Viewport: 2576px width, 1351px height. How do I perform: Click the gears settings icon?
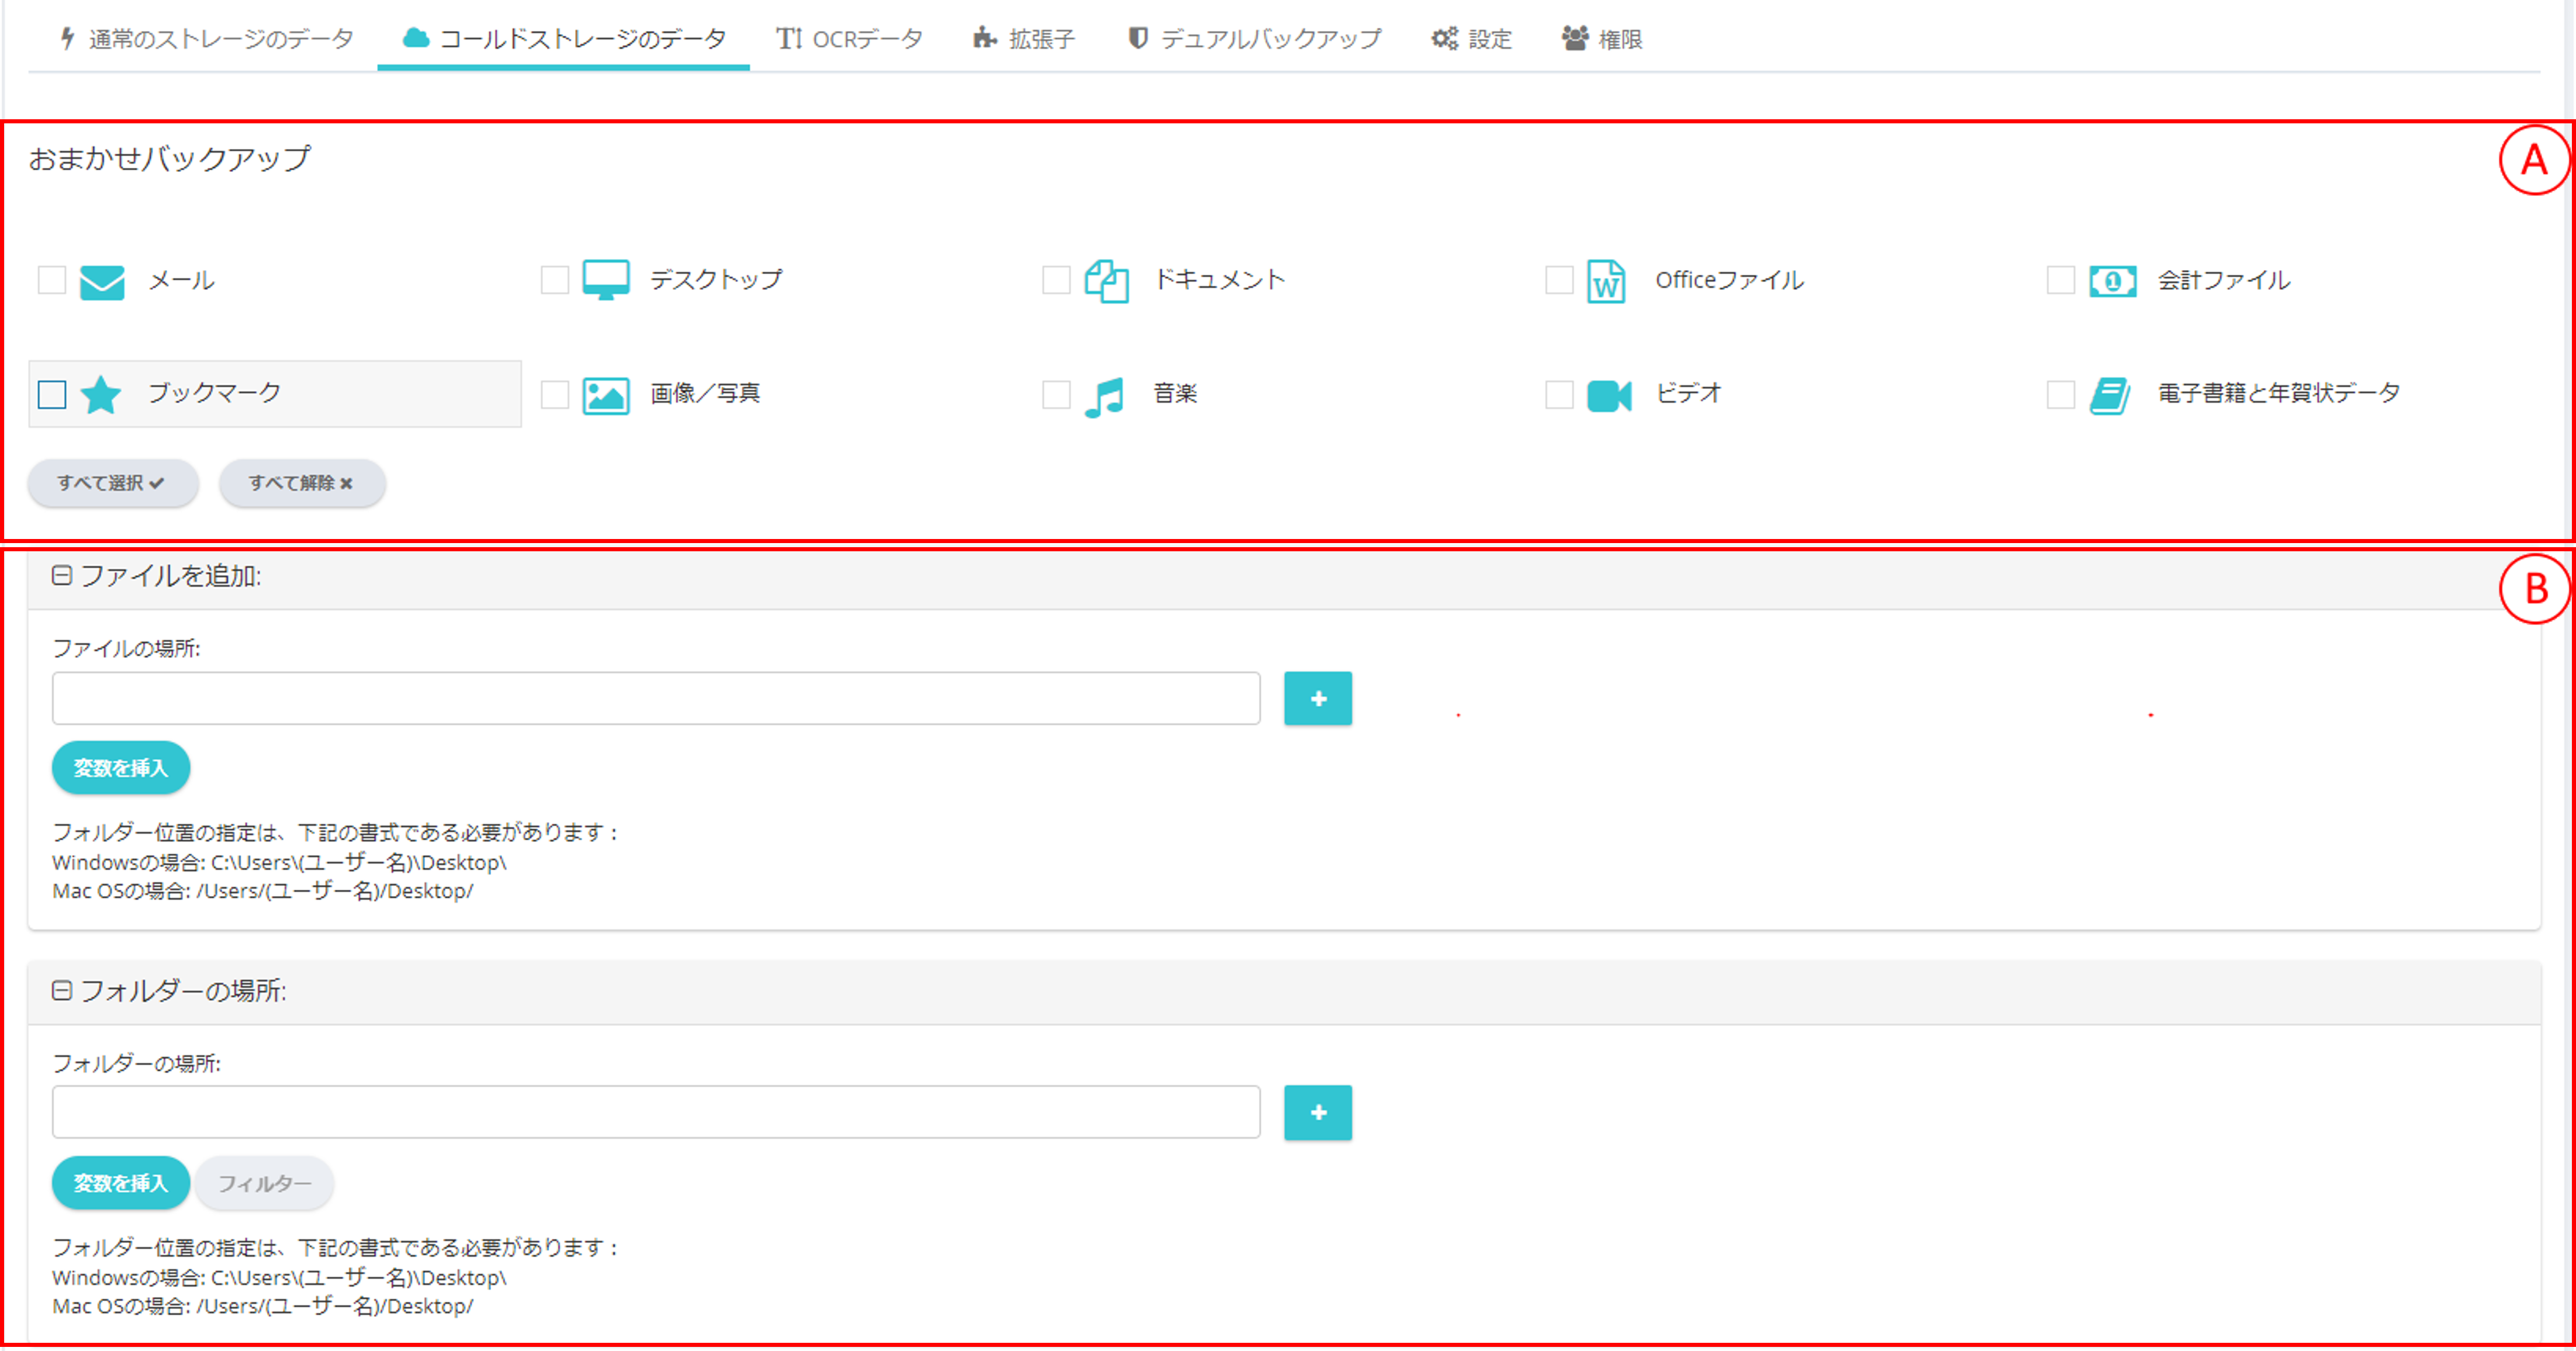(1445, 38)
